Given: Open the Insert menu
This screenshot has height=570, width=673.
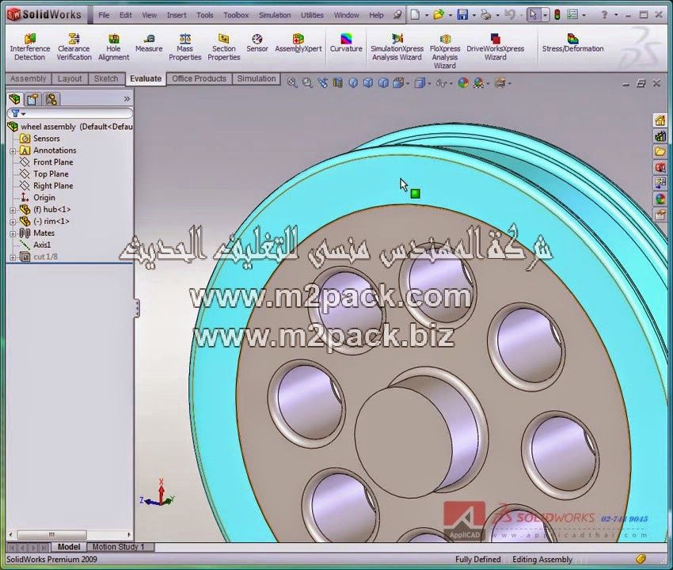Looking at the screenshot, I should pyautogui.click(x=177, y=15).
